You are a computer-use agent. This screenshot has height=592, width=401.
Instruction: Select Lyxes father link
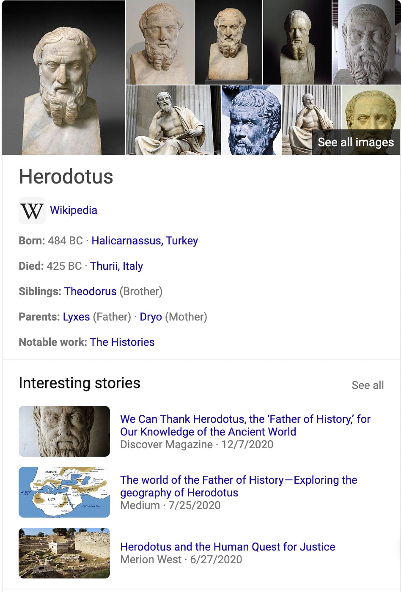(x=76, y=317)
